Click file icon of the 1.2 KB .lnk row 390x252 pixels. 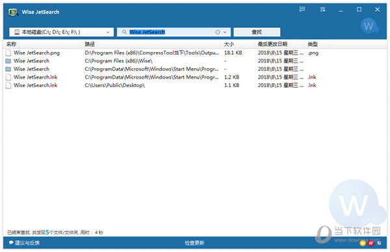click(x=8, y=77)
